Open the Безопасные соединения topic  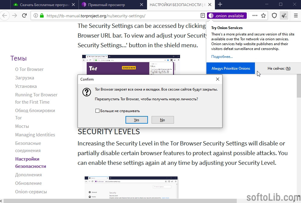(28, 147)
